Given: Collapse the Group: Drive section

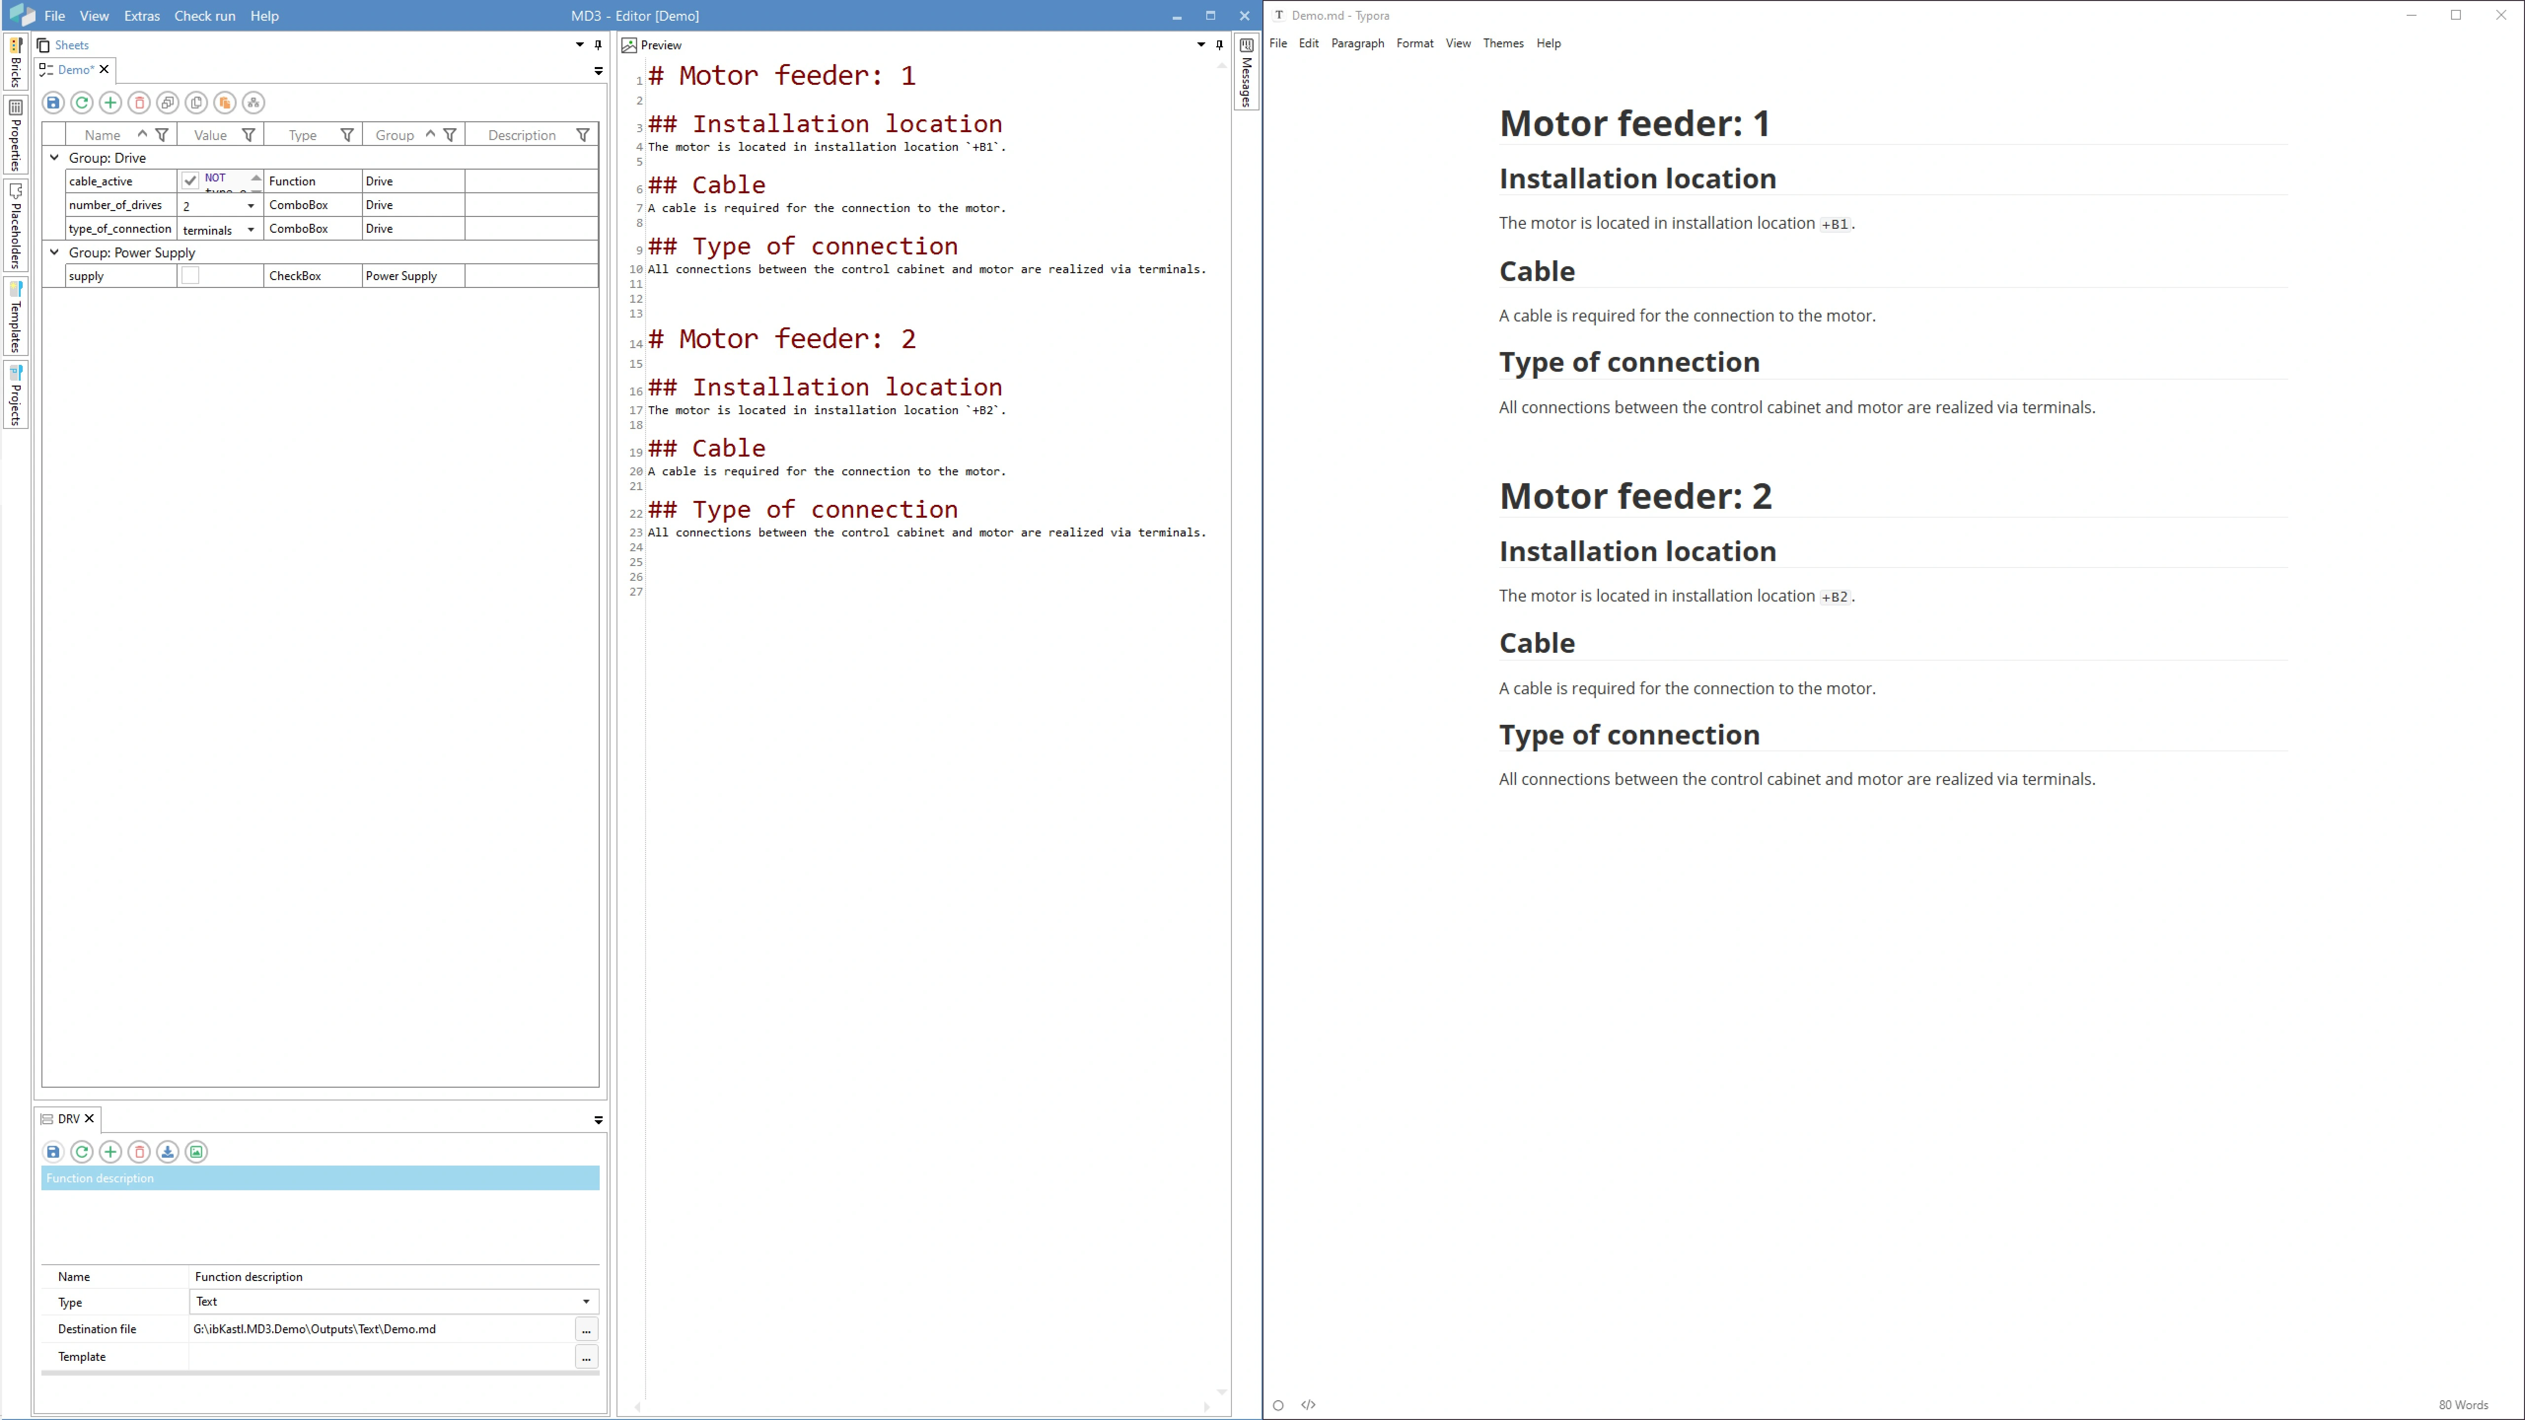Looking at the screenshot, I should (x=55, y=157).
